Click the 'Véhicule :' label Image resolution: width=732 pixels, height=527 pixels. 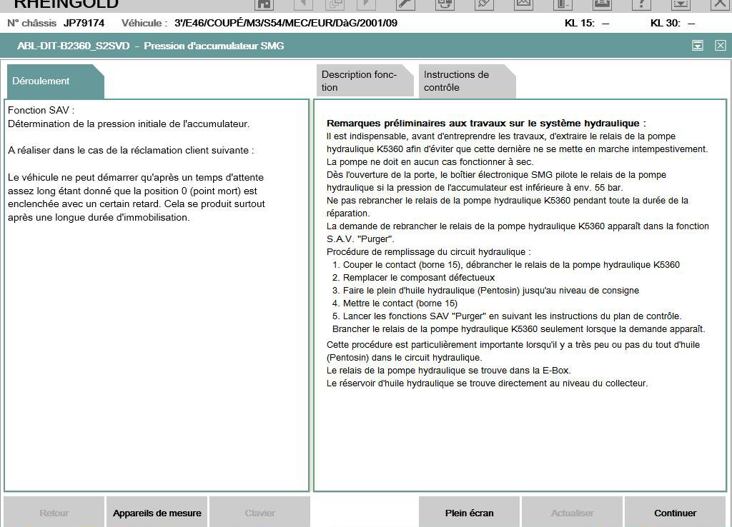click(x=144, y=23)
